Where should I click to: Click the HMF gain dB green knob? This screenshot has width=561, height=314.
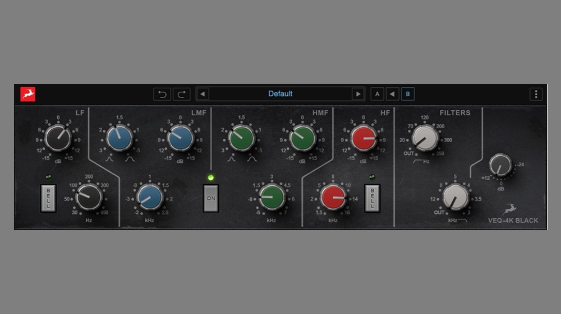[x=303, y=138]
